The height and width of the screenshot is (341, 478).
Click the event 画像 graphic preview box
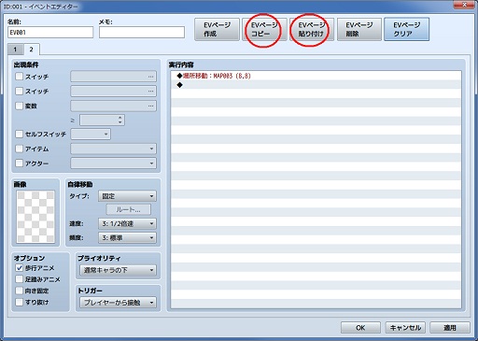(35, 217)
